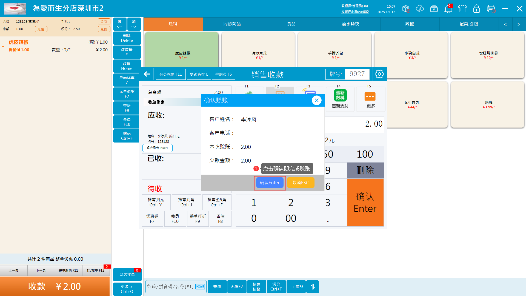The image size is (526, 296).
Task: Click the package box status icon
Action: 406,9
